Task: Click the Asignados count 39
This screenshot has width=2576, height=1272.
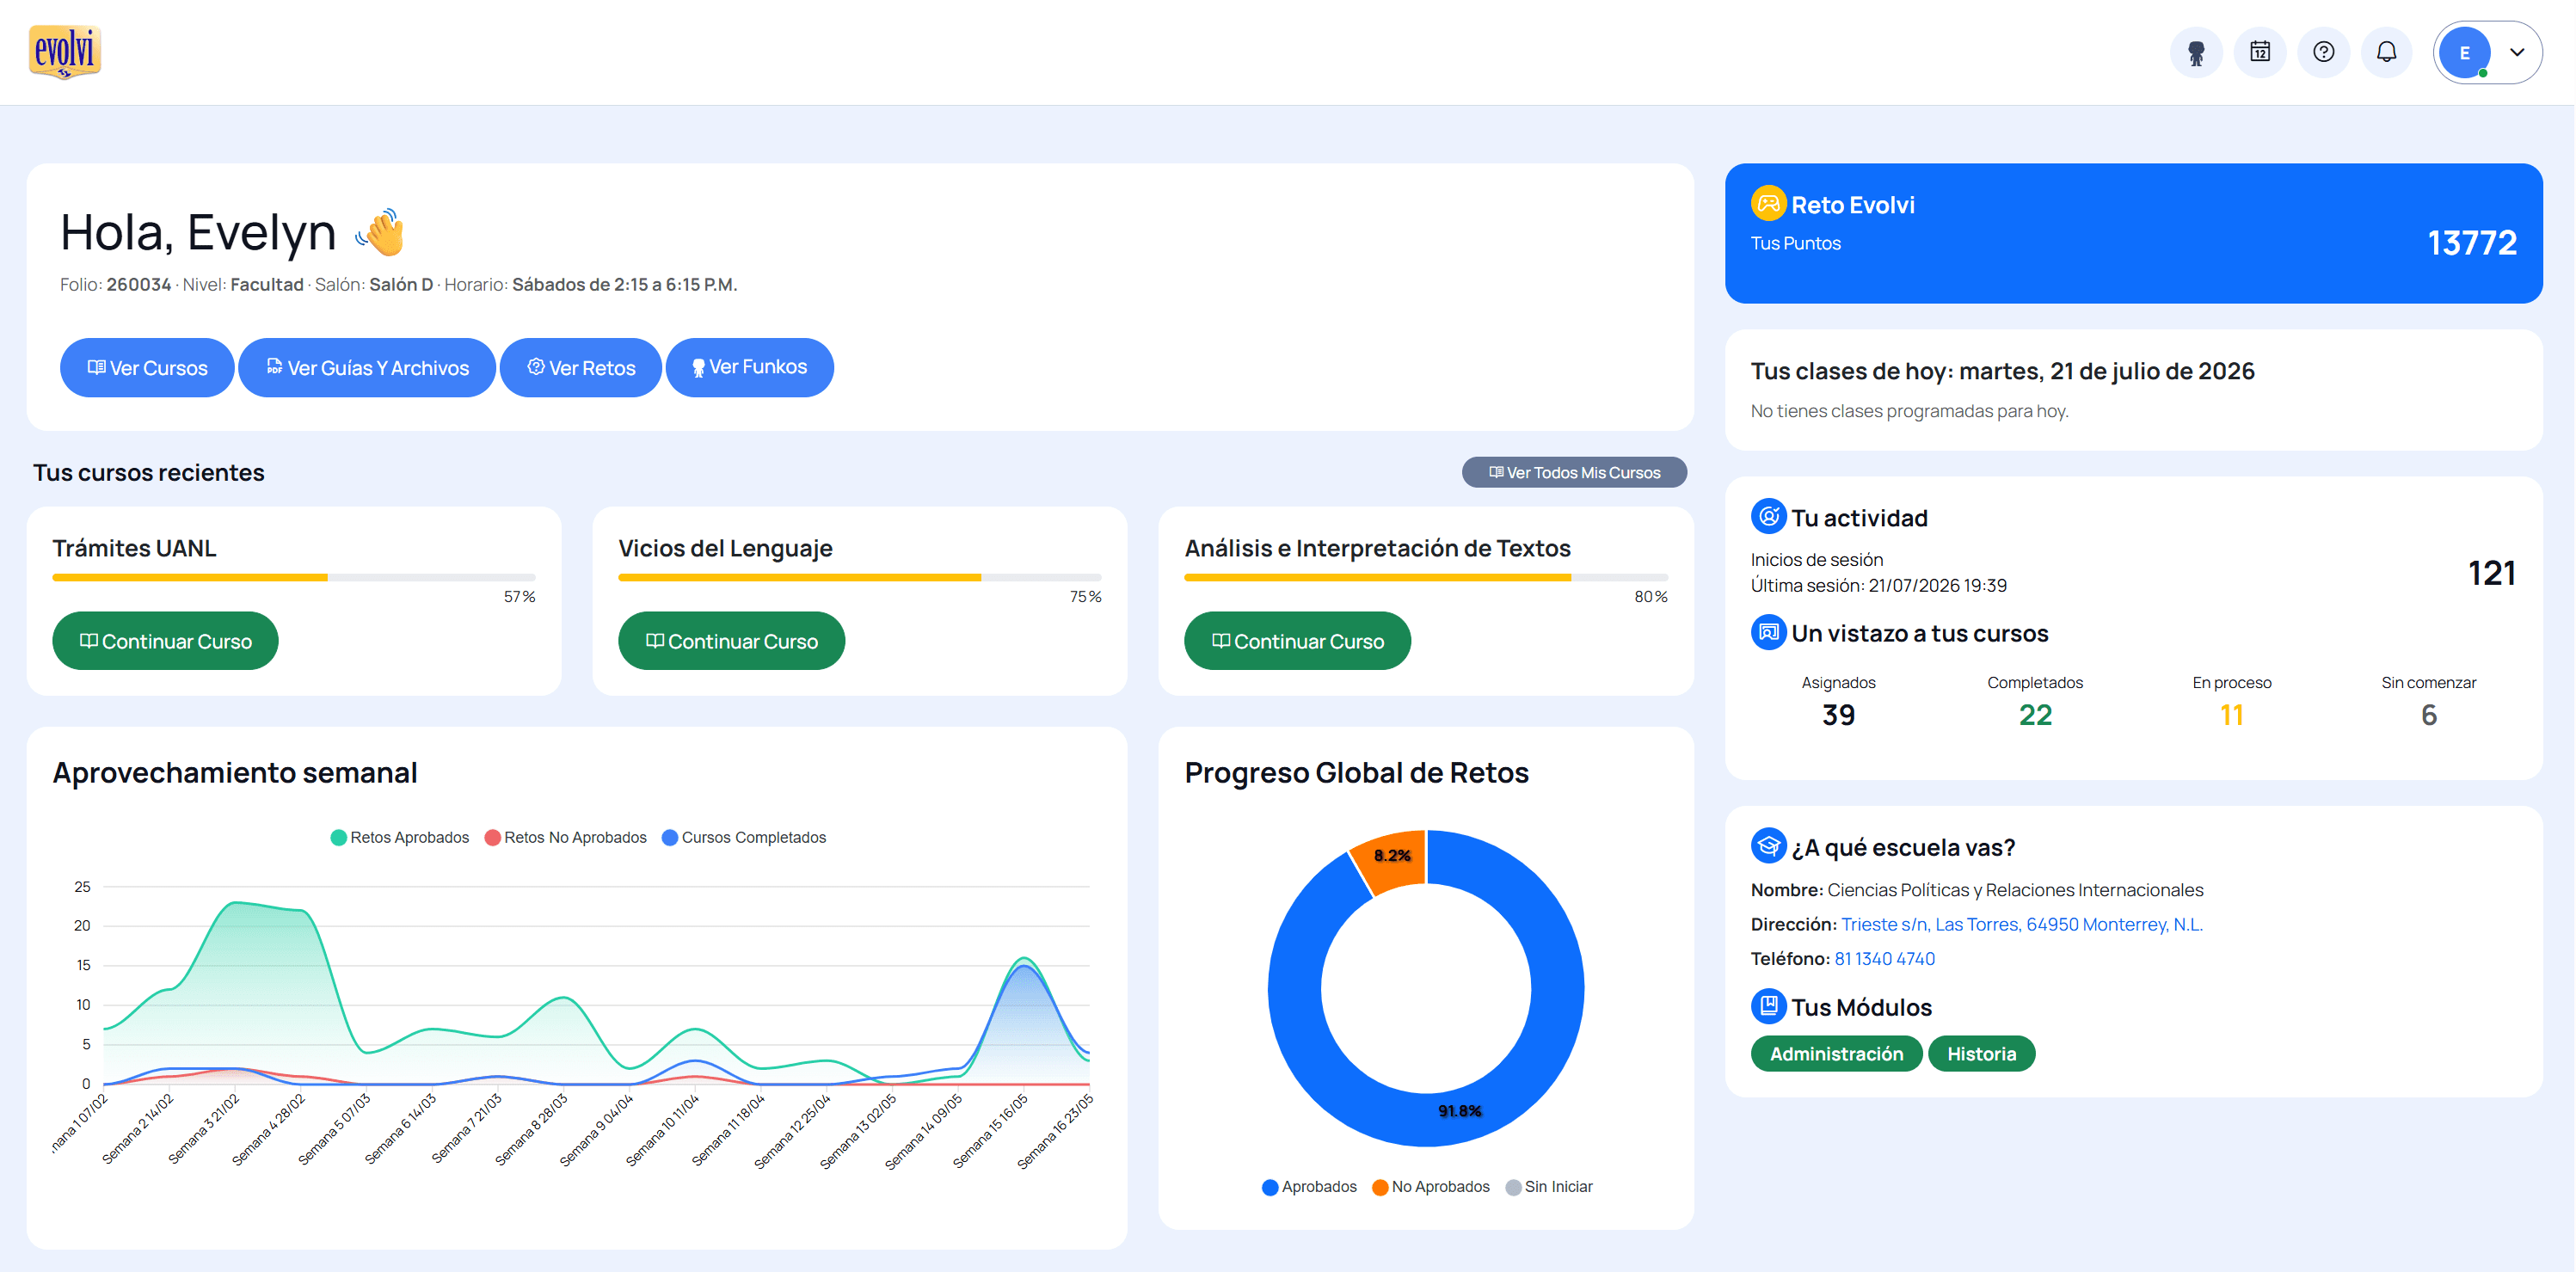Action: point(1838,714)
